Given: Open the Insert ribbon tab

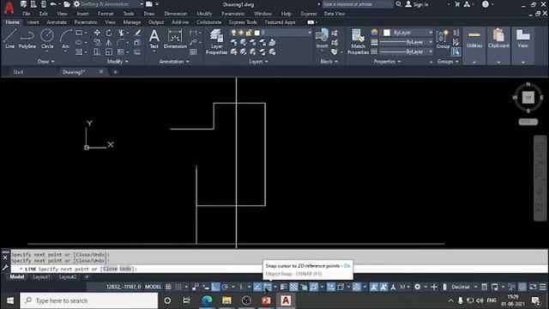Looking at the screenshot, I should click(33, 22).
